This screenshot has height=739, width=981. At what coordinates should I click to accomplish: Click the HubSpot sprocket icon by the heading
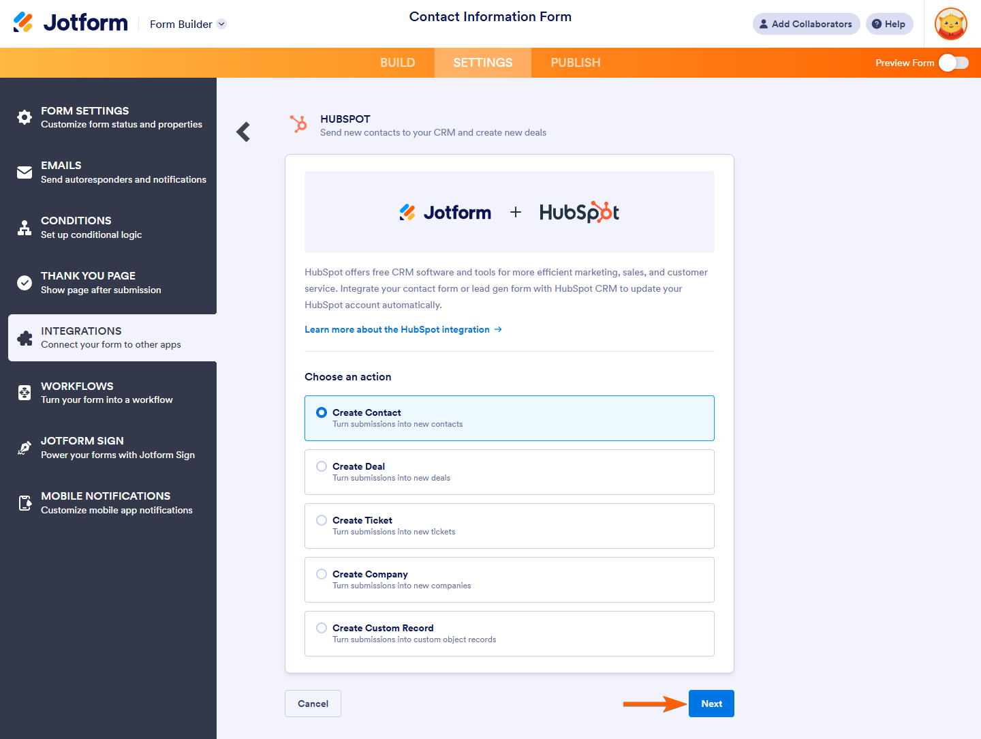pyautogui.click(x=298, y=124)
